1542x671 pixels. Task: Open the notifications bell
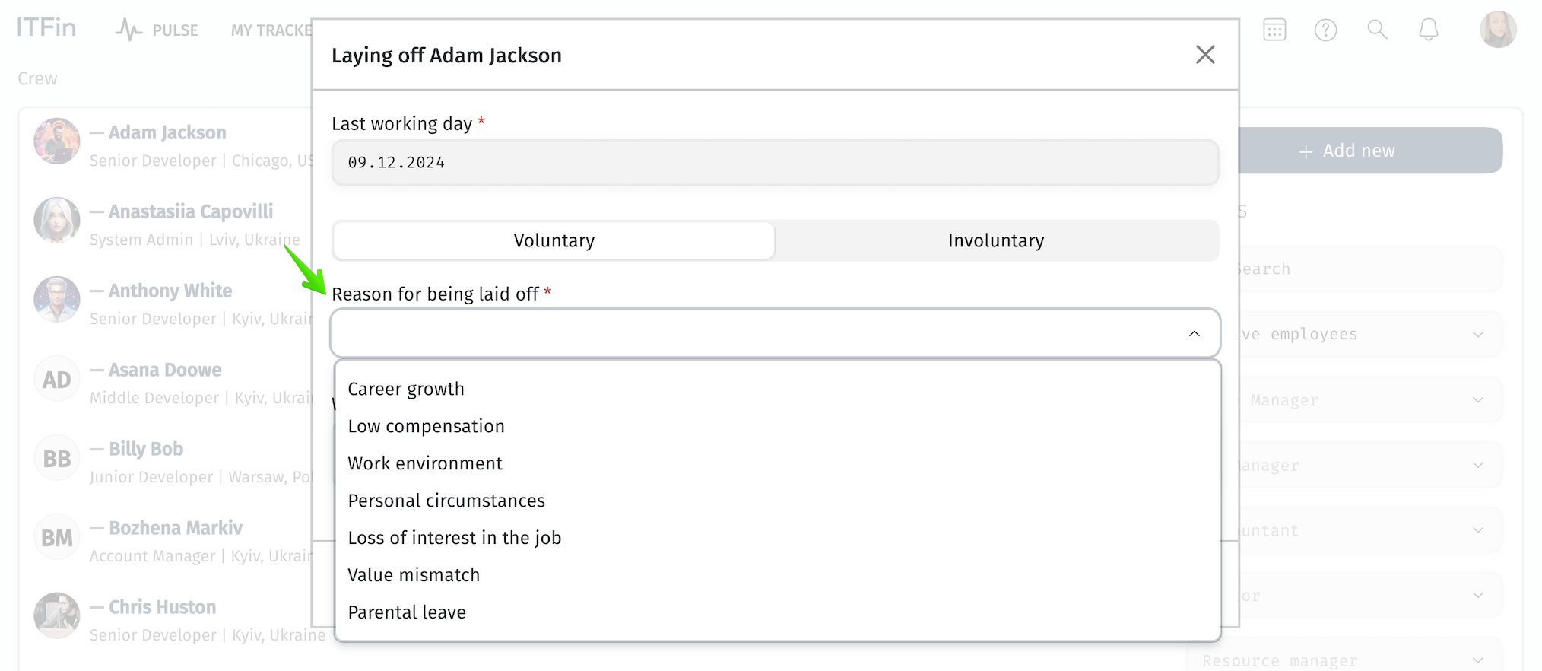click(1429, 30)
